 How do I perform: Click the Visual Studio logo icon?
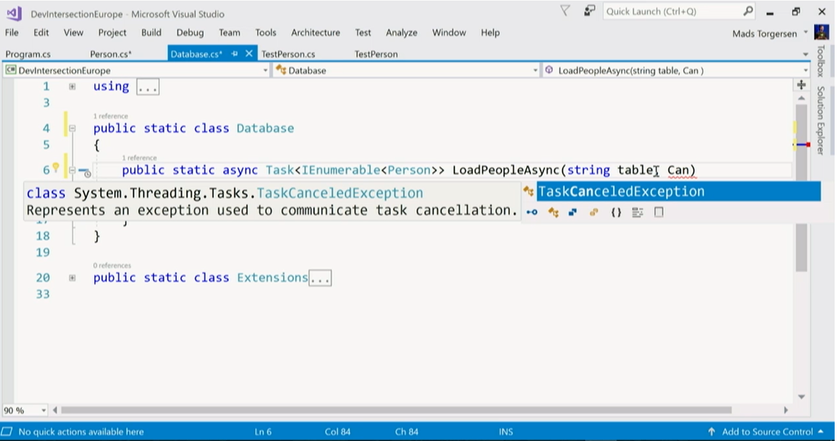click(13, 13)
